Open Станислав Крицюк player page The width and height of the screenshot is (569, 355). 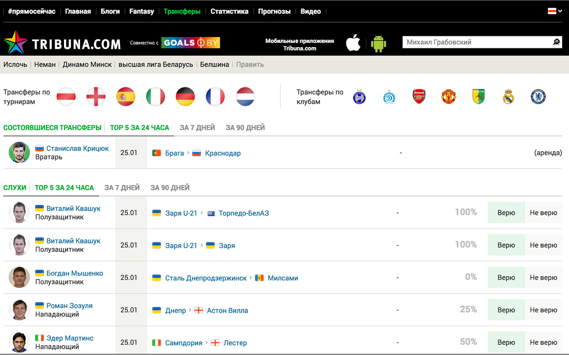(78, 148)
